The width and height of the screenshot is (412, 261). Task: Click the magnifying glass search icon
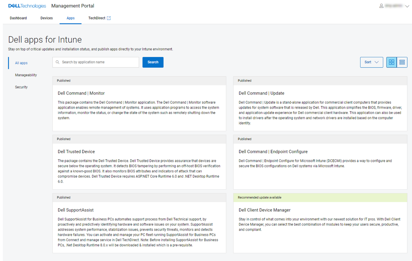point(57,62)
